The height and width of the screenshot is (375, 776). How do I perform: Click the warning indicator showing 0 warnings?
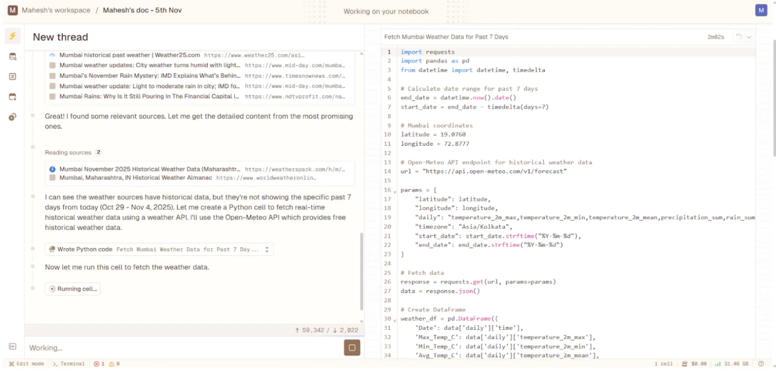113,364
